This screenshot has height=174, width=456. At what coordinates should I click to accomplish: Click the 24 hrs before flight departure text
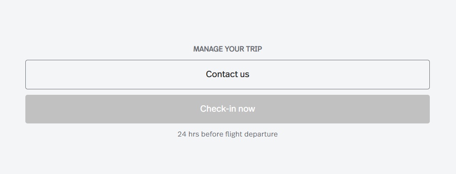point(227,134)
